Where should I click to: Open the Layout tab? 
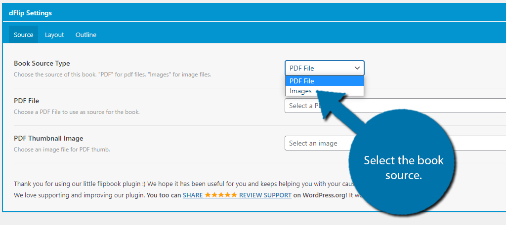pyautogui.click(x=54, y=35)
